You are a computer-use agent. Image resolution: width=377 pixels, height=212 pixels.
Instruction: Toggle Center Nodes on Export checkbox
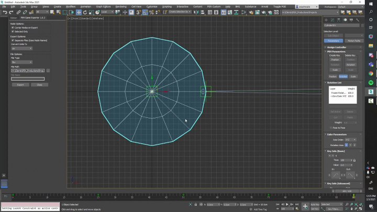pyautogui.click(x=13, y=28)
